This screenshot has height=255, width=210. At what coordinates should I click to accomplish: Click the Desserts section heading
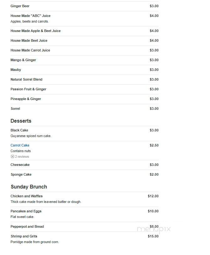pyautogui.click(x=21, y=121)
